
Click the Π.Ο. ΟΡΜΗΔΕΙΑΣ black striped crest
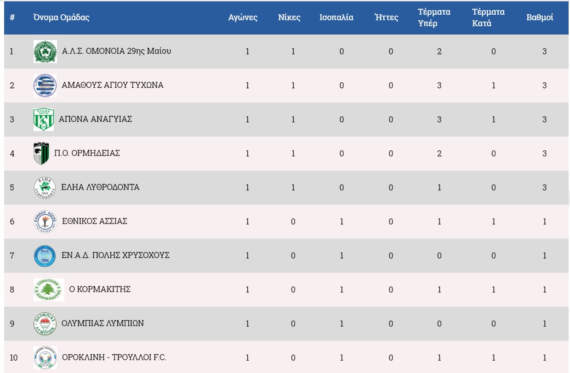coord(41,154)
